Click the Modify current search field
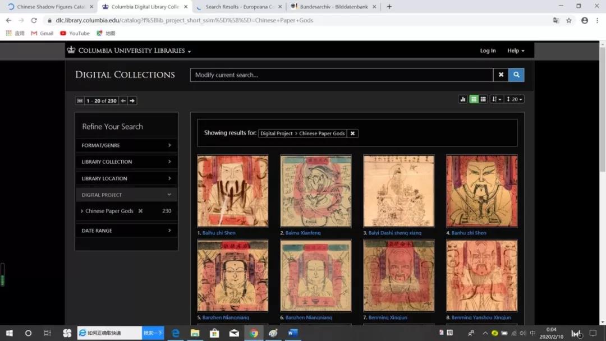The image size is (606, 341). click(341, 75)
